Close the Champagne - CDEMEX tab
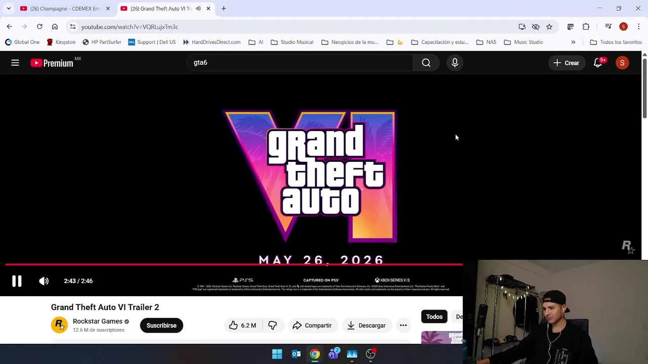Image resolution: width=648 pixels, height=364 pixels. pyautogui.click(x=108, y=9)
